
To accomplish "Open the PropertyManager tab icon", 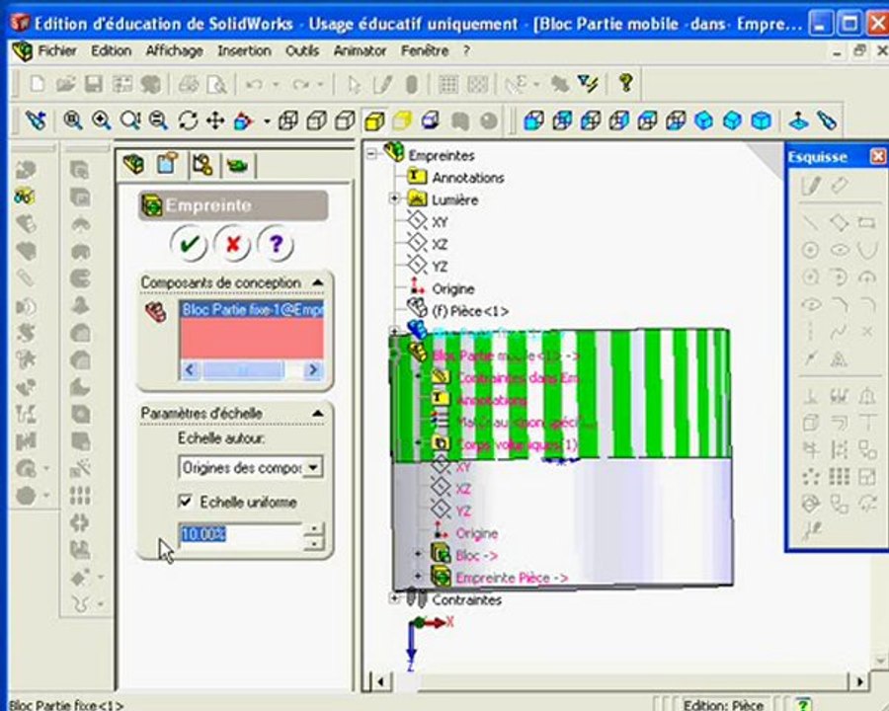I will (x=167, y=164).
